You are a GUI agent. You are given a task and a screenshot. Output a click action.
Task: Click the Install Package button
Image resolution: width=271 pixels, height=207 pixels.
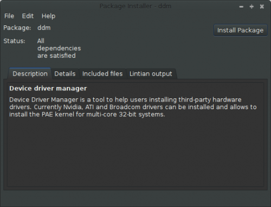(x=240, y=30)
